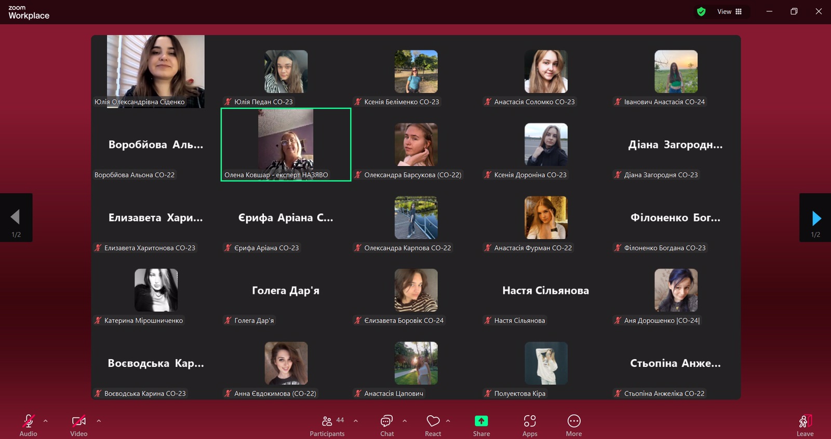Screen dimensions: 831x439
Task: Click the green encryption shield icon
Action: (x=701, y=11)
